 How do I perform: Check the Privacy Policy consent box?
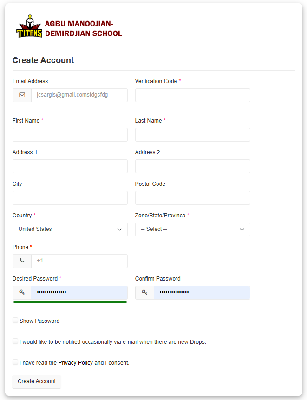[x=15, y=362]
